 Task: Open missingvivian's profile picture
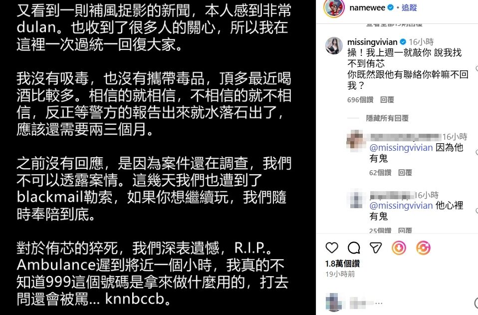(334, 46)
